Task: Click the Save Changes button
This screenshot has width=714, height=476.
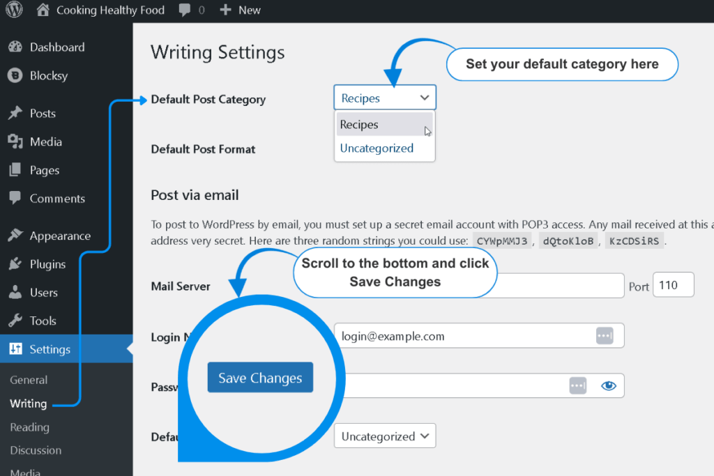Action: click(260, 377)
